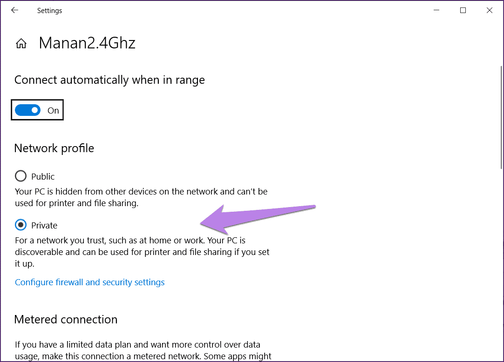Maximize the Settings window
504x362 pixels.
[463, 10]
